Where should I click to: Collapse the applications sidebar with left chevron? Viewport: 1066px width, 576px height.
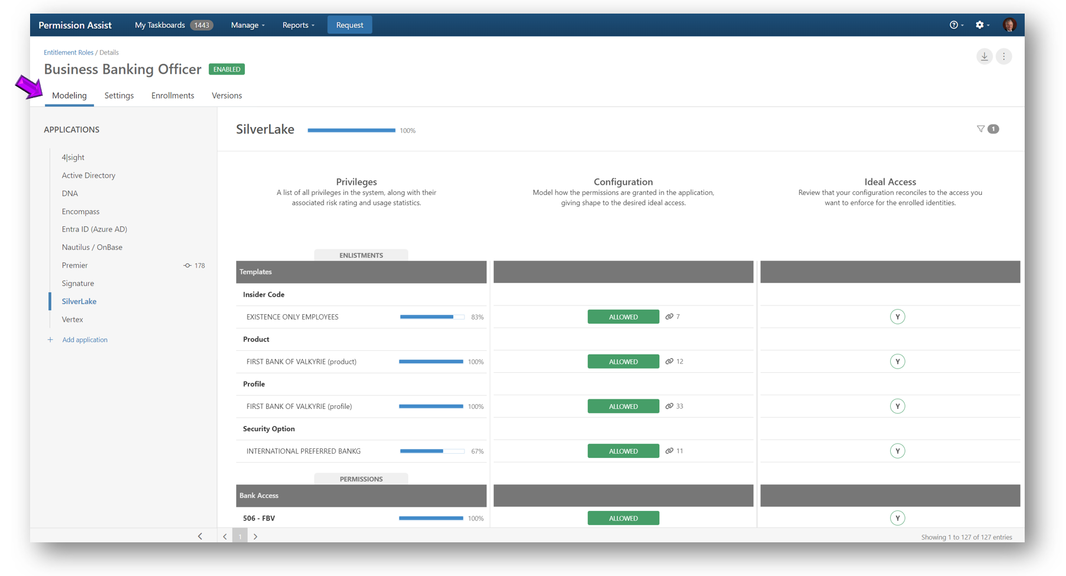pyautogui.click(x=200, y=536)
